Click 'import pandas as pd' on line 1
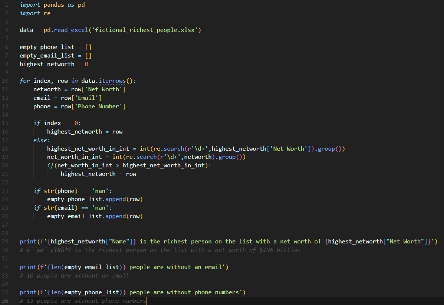This screenshot has height=305, width=444. (x=52, y=5)
